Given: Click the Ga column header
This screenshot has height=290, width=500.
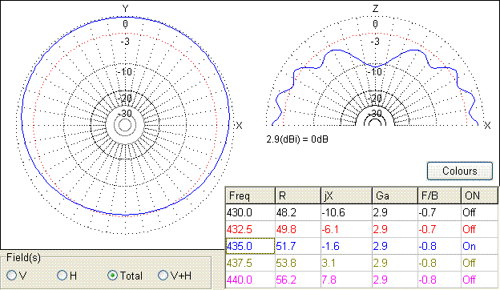Looking at the screenshot, I should click(x=395, y=195).
